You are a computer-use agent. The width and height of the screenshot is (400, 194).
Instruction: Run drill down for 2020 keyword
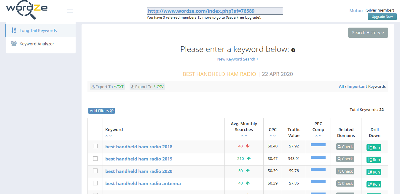pyautogui.click(x=374, y=172)
